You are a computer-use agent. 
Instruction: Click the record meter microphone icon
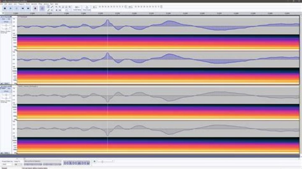tap(94, 7)
